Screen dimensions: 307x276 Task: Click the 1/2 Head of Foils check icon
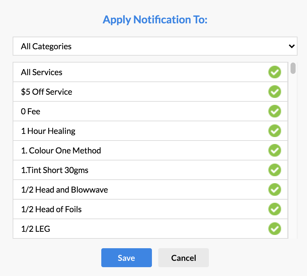tap(275, 209)
